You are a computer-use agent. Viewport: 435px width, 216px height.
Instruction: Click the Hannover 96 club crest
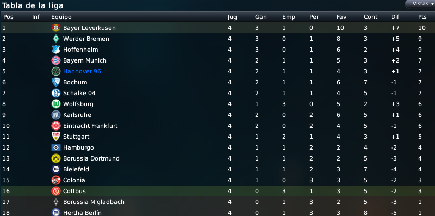coord(56,71)
